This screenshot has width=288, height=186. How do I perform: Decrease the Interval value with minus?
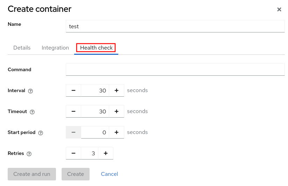point(73,90)
